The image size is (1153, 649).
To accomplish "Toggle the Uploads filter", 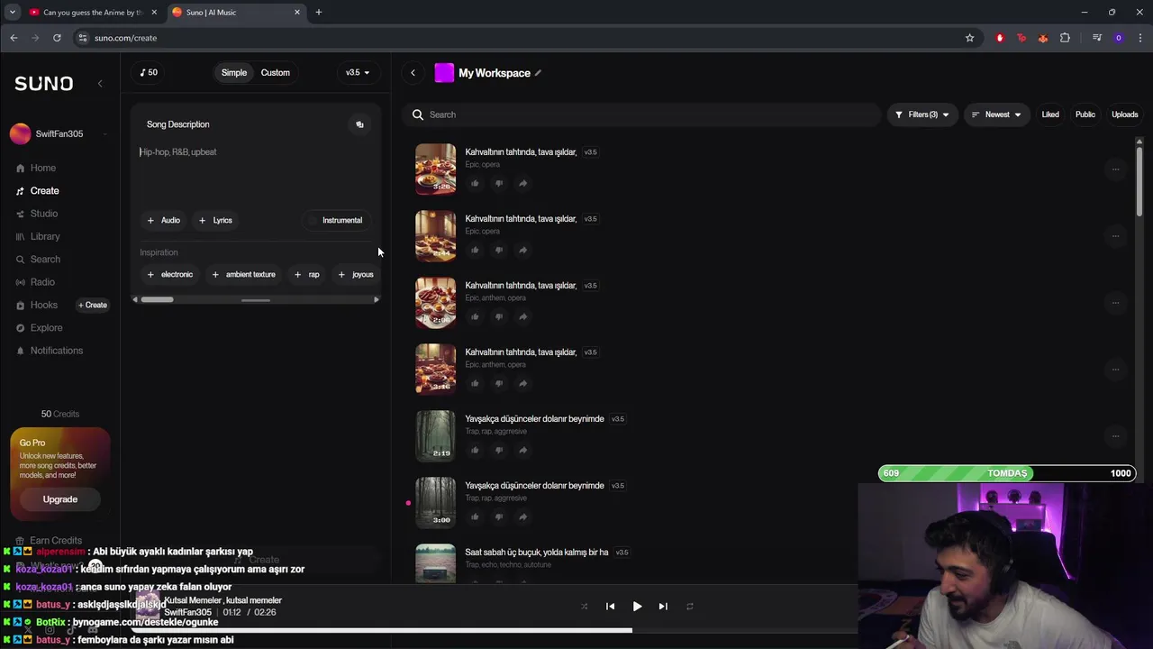I will [1124, 114].
